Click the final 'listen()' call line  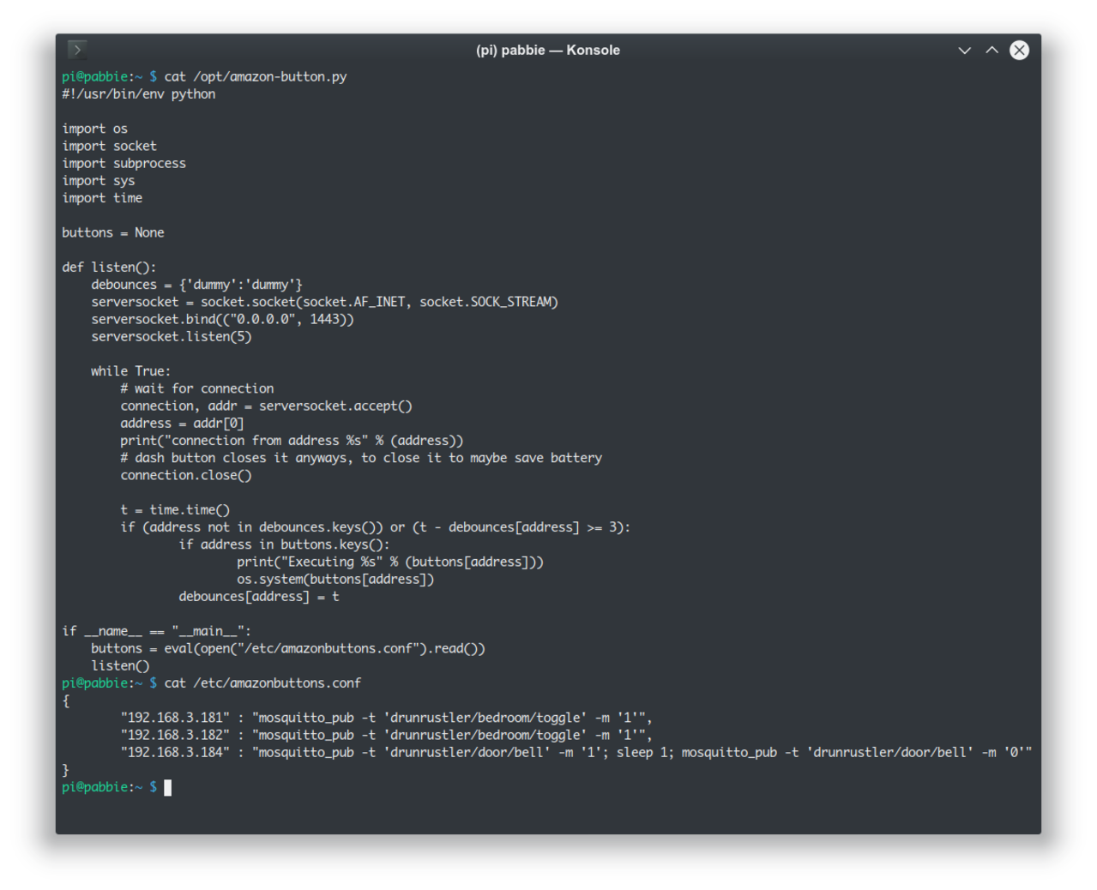[120, 666]
